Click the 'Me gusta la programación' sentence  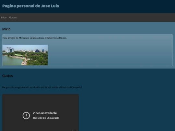pos(42,87)
